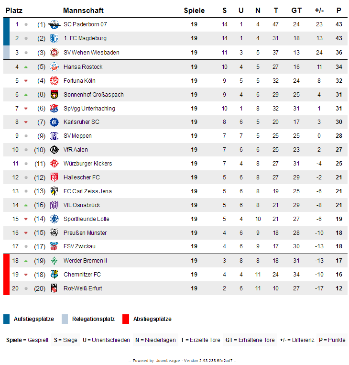Click the Hansa Rostock club crest

click(x=54, y=67)
